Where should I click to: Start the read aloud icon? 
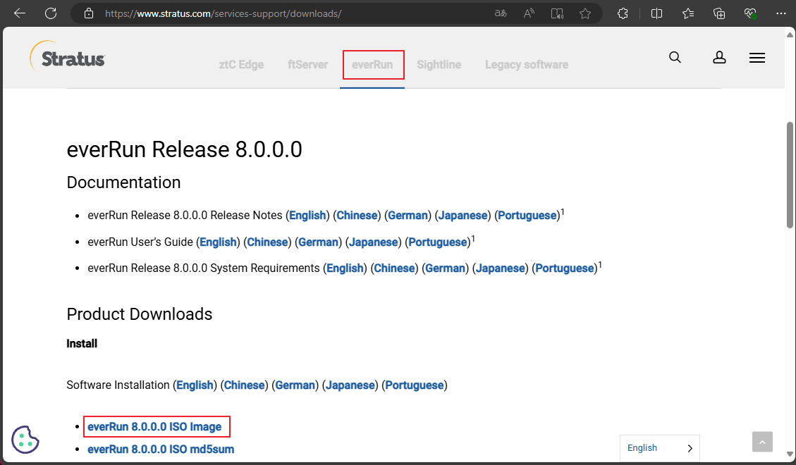tap(529, 13)
